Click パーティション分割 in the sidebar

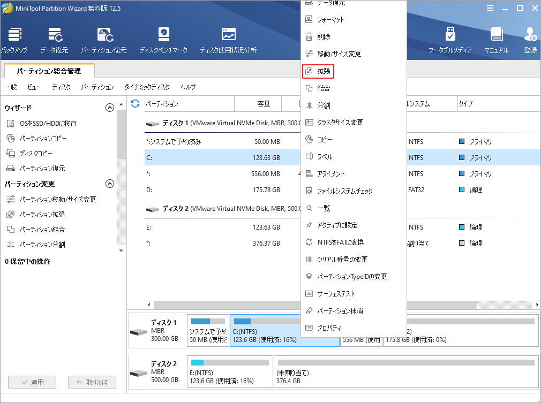(x=35, y=245)
